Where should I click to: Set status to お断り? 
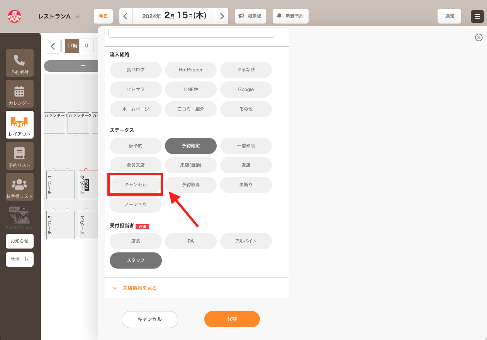(246, 184)
